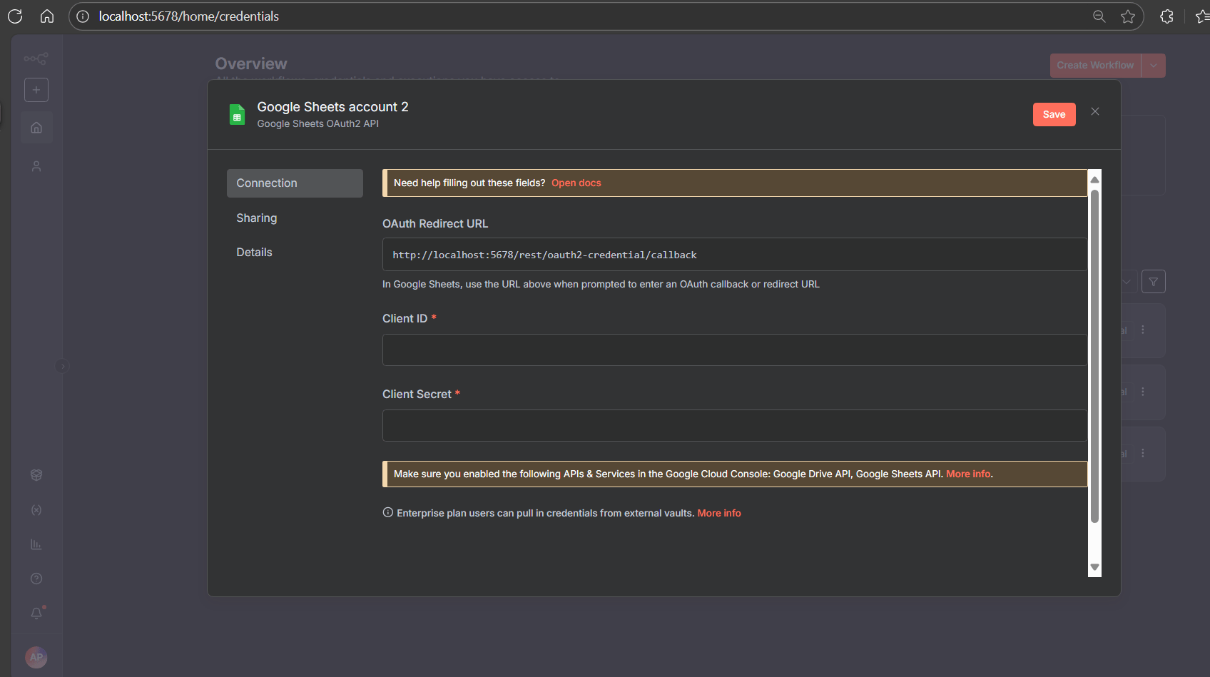Open three-dot menu of first credential row

1143,330
